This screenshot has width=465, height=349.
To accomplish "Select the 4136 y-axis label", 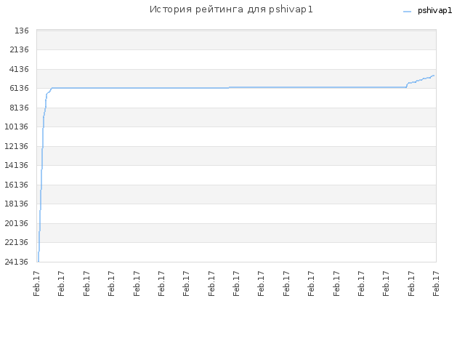I will [19, 69].
